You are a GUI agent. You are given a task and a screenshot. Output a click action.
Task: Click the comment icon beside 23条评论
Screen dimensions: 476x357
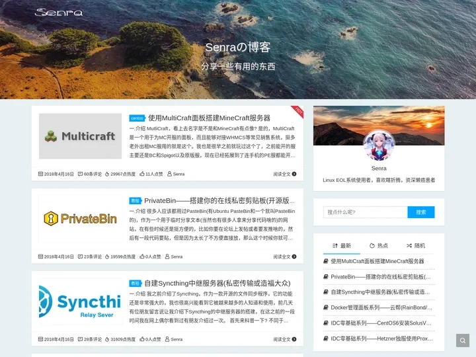point(80,257)
